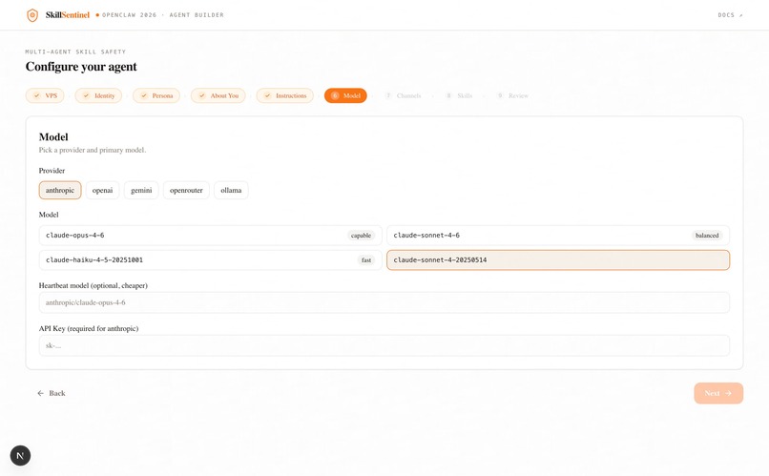The image size is (769, 476).
Task: Go to the Identity step
Action: 98,95
